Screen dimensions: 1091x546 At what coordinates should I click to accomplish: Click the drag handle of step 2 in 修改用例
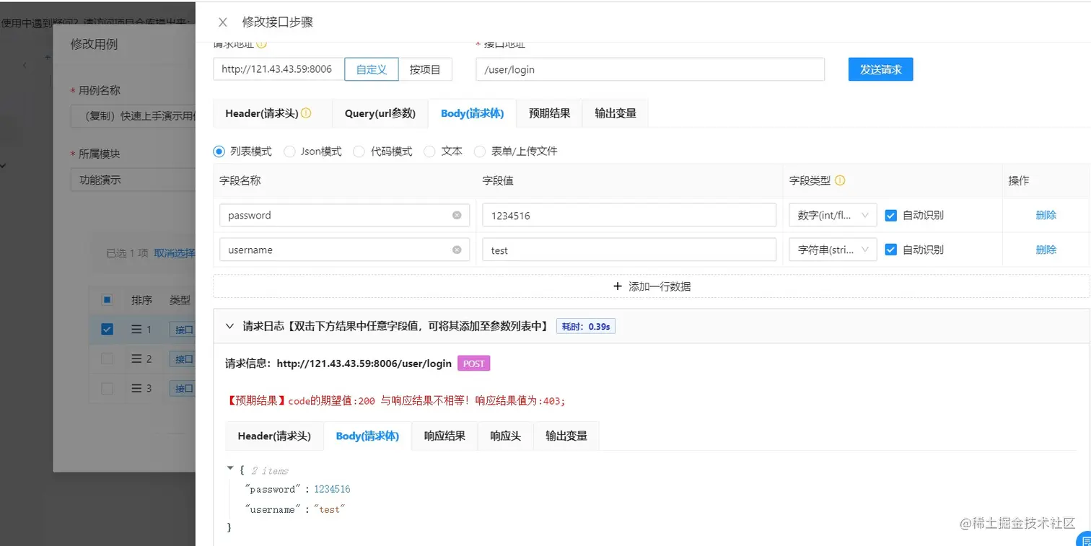(x=136, y=358)
